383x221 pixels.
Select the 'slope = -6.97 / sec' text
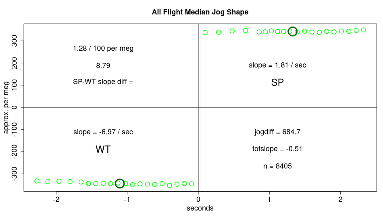click(x=103, y=132)
